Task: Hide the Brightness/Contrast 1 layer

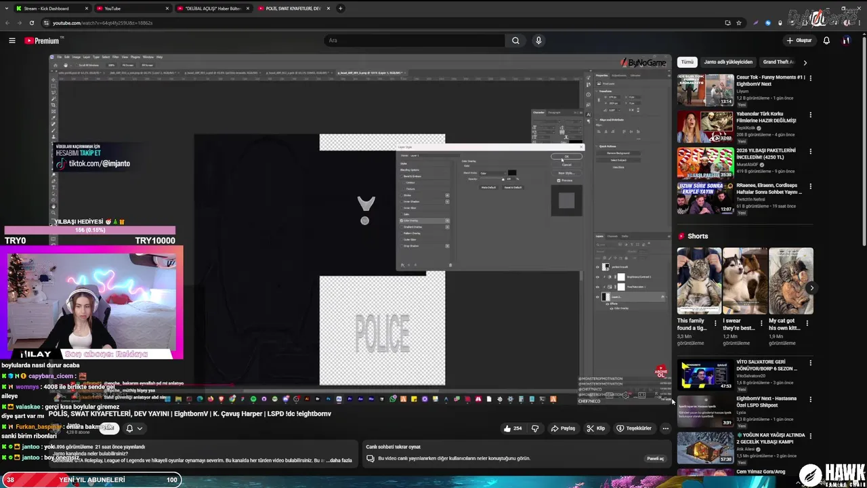Action: click(597, 277)
